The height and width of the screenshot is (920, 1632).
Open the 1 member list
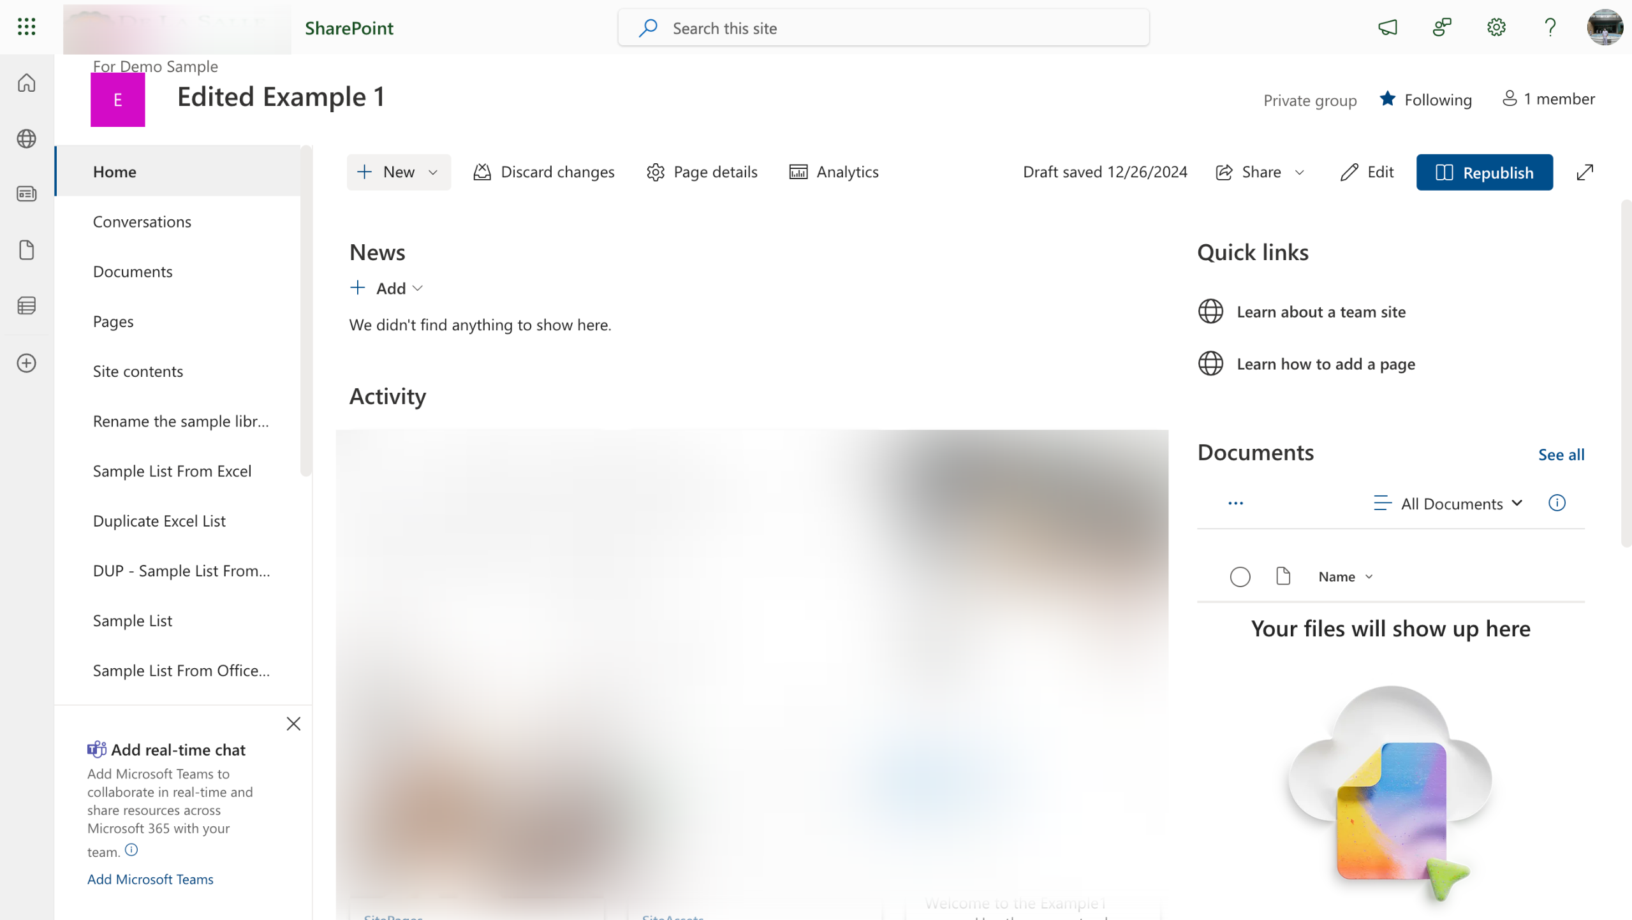tap(1548, 99)
